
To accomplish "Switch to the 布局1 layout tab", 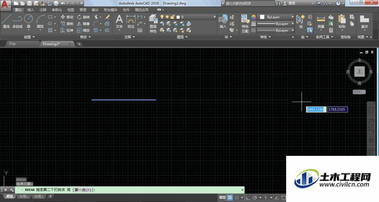I will 23,196.
